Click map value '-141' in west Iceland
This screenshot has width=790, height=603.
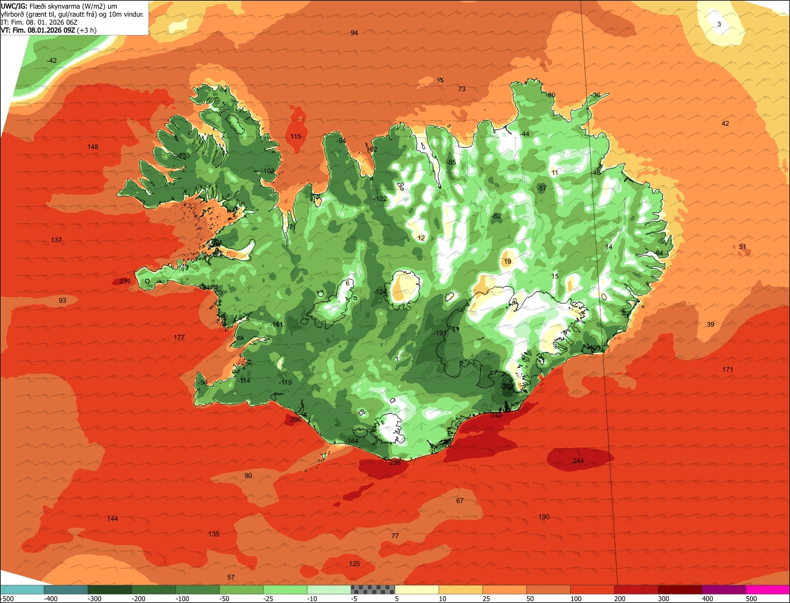point(276,324)
